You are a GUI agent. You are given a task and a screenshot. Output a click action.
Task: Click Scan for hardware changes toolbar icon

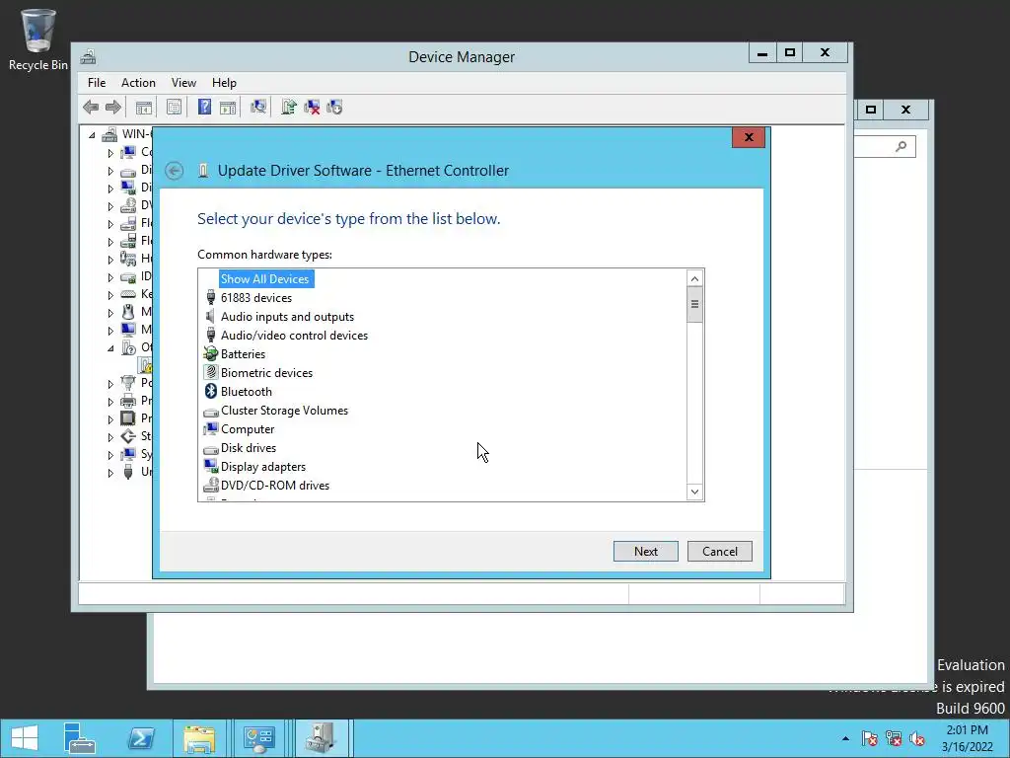tap(258, 107)
